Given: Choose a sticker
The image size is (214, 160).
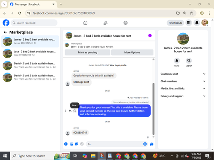Looking at the screenshot, I should click(77, 144).
